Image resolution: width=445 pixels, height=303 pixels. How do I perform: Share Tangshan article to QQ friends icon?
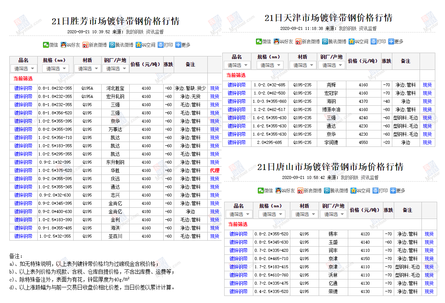point(278,191)
